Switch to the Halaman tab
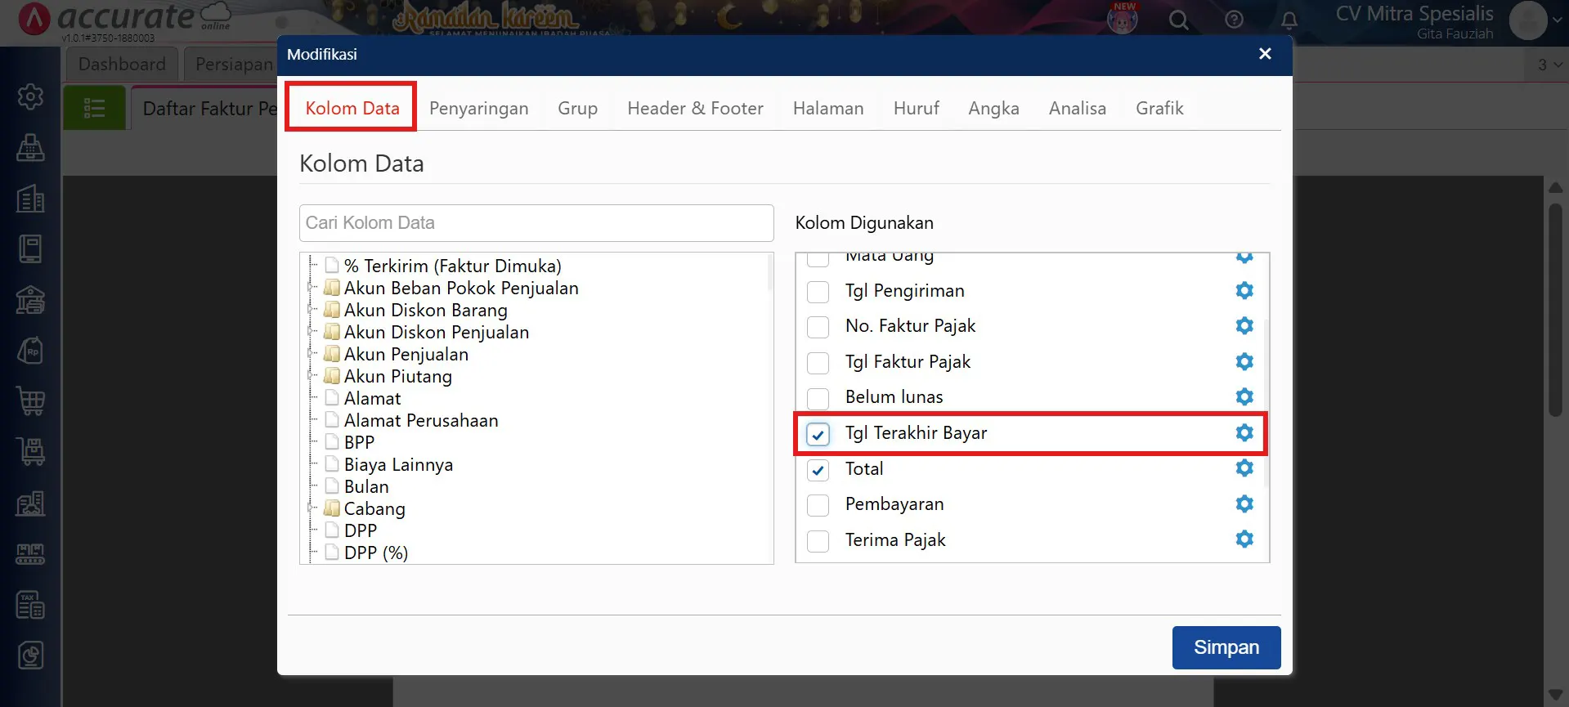 click(828, 108)
